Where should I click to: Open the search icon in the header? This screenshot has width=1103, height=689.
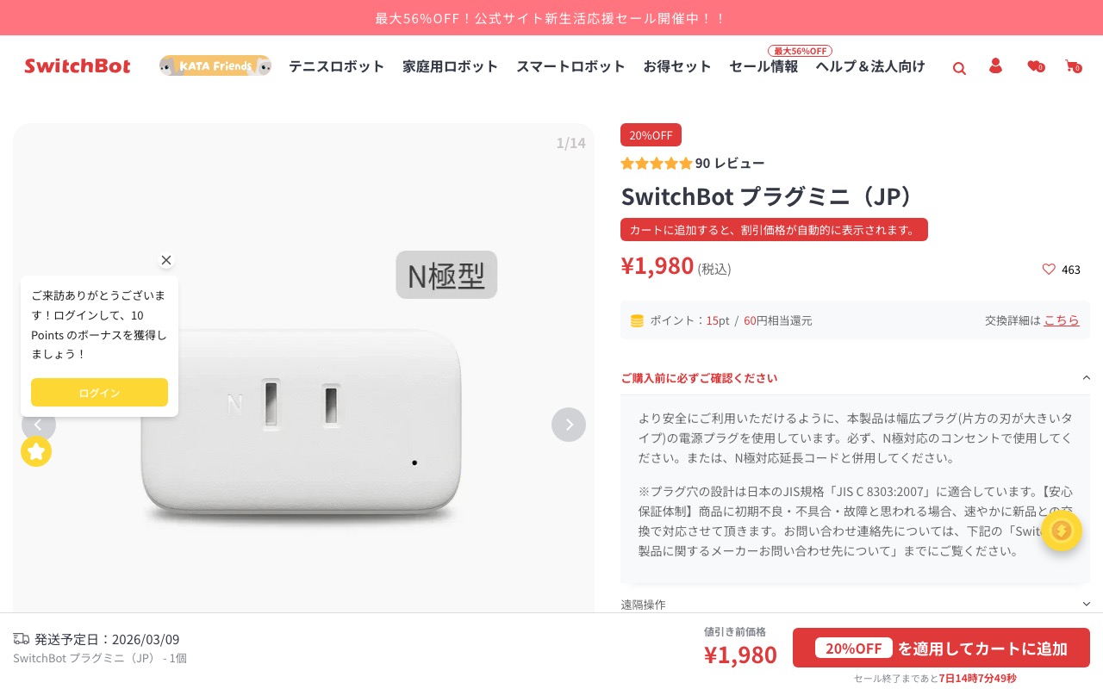[x=959, y=67]
